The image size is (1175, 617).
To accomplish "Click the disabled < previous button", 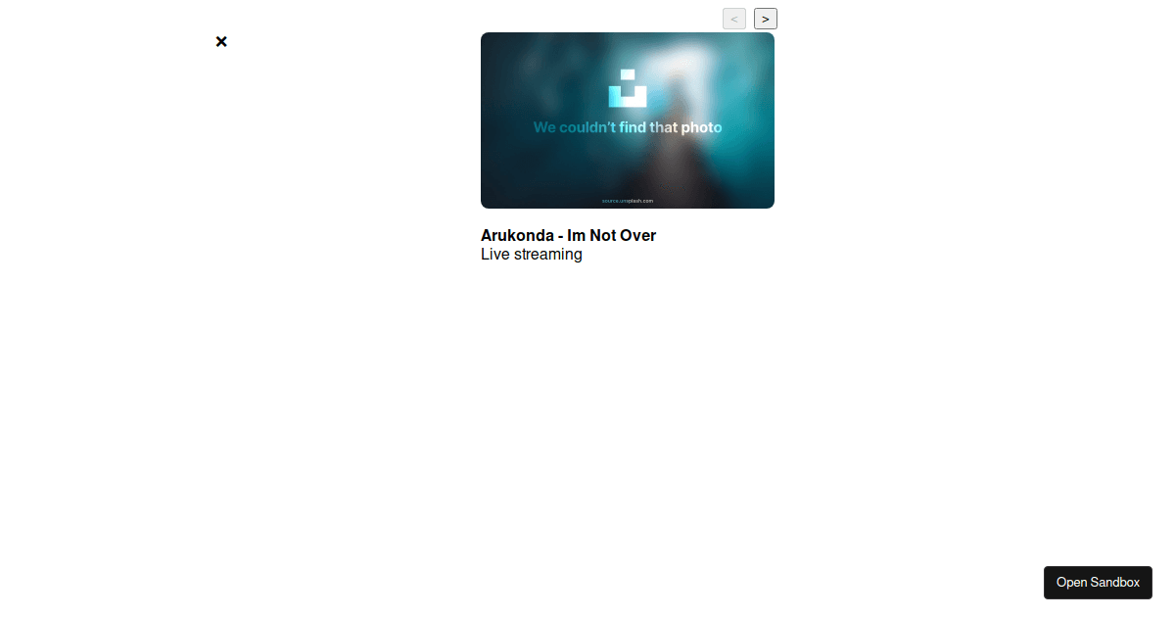I will pyautogui.click(x=733, y=19).
